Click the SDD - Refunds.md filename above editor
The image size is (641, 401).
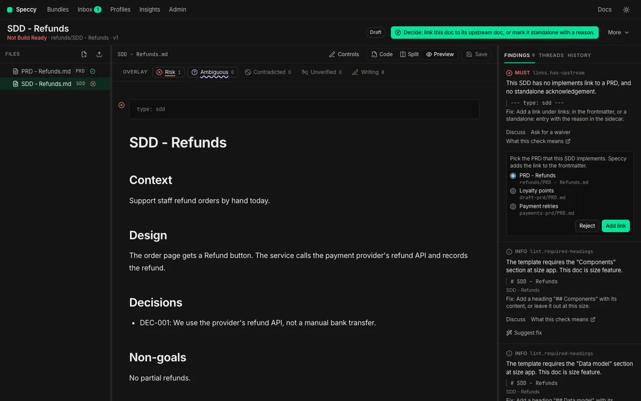pyautogui.click(x=143, y=55)
